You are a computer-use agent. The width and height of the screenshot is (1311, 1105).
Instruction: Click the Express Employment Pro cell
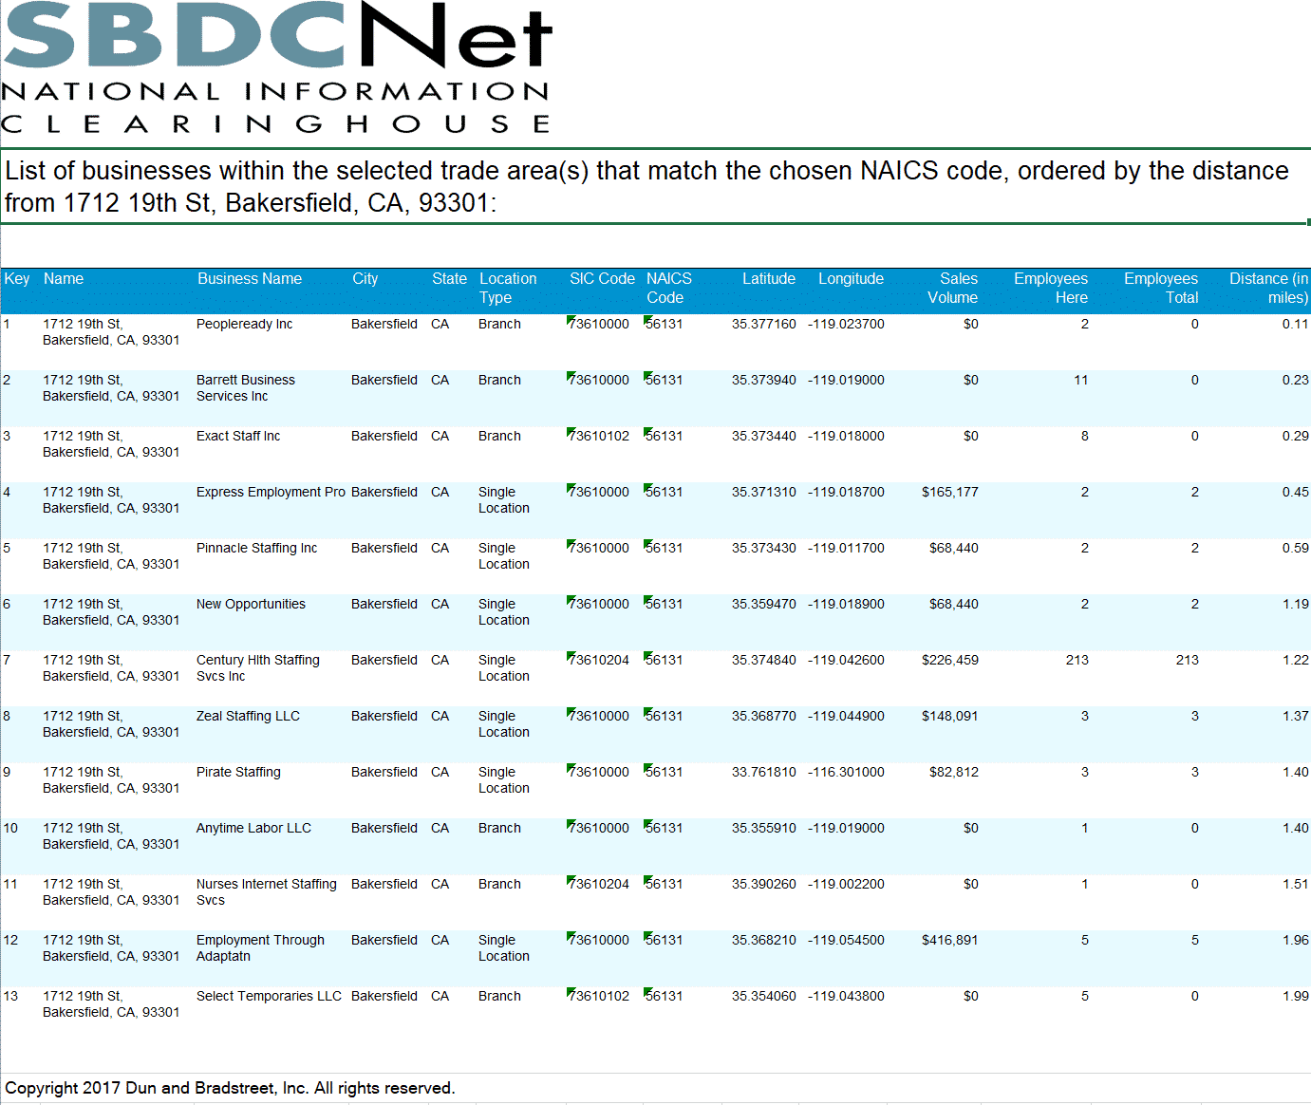(x=271, y=493)
